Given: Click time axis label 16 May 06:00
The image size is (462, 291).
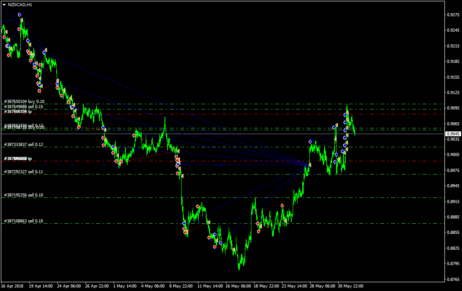Looking at the screenshot, I should pyautogui.click(x=238, y=286).
